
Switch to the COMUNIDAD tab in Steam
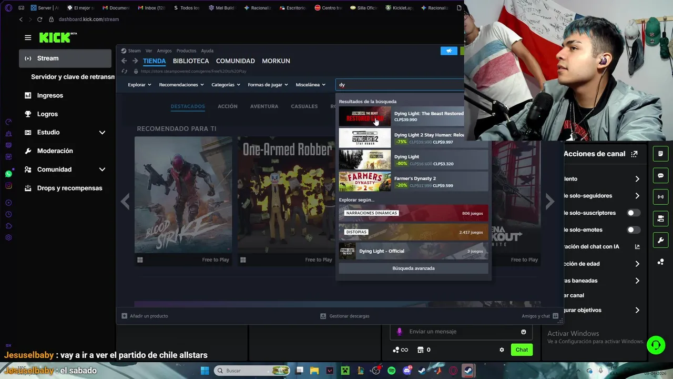tap(235, 61)
